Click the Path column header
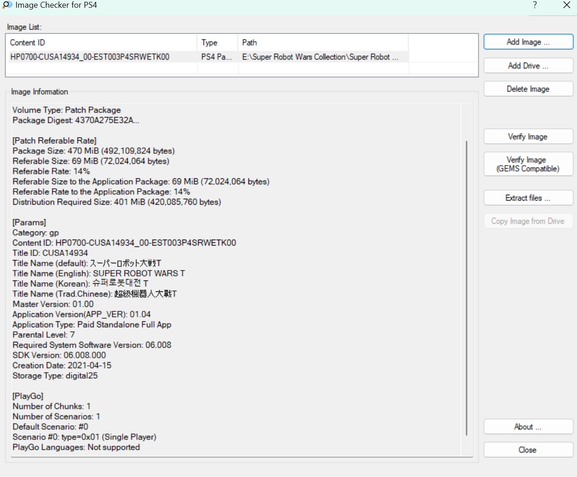 click(322, 43)
